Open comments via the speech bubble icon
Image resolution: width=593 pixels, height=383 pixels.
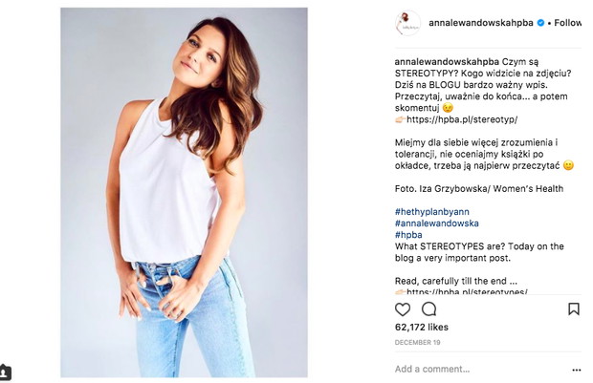[x=429, y=309]
